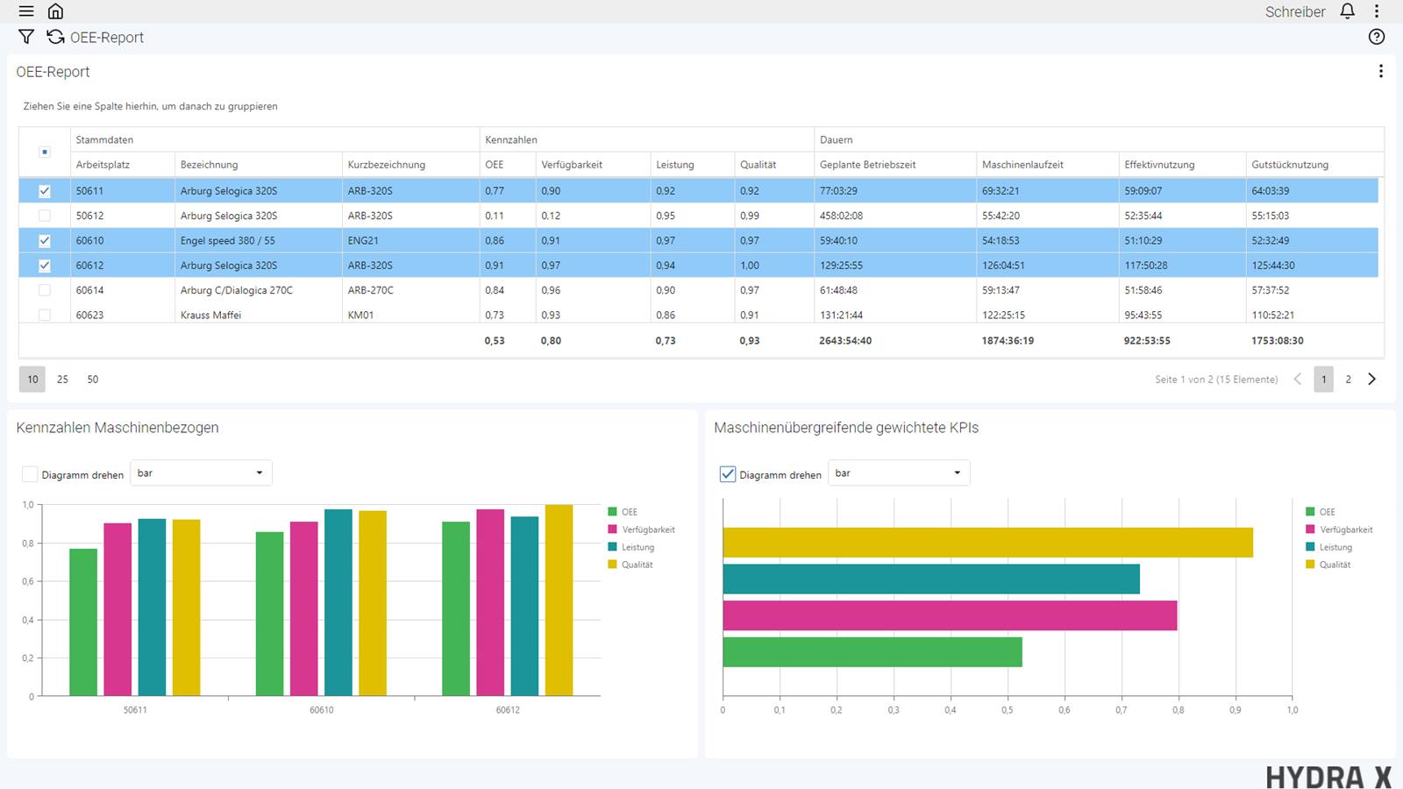Toggle the green OEE legend swatch in left chart
This screenshot has width=1403, height=789.
click(x=612, y=512)
